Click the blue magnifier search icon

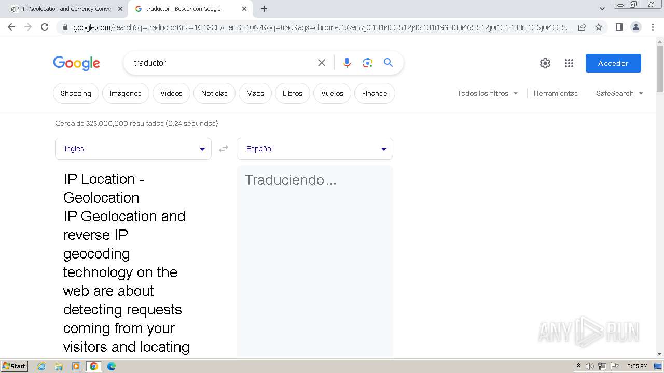389,63
